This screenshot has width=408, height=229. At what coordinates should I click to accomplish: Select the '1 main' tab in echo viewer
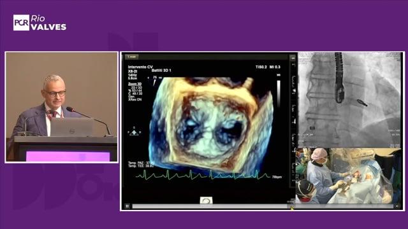(x=132, y=57)
